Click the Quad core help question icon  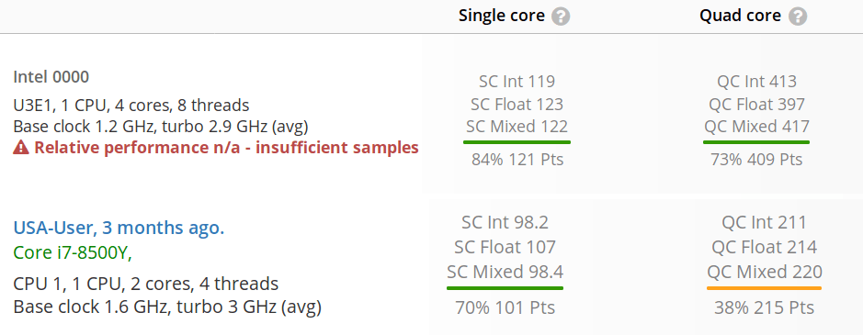[798, 17]
